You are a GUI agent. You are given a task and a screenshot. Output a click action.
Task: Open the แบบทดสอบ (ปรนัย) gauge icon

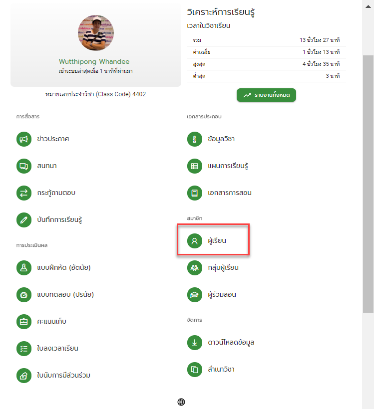pyautogui.click(x=24, y=295)
